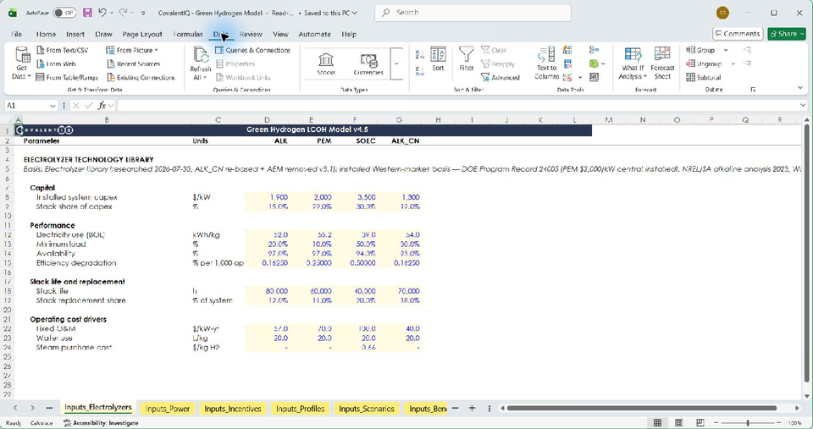Open the Data Validation dropdown arrow

579,77
